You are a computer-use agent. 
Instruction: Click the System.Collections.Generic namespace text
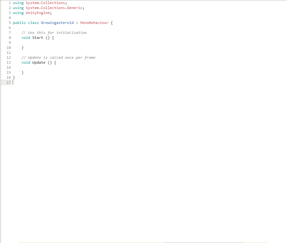54,7
